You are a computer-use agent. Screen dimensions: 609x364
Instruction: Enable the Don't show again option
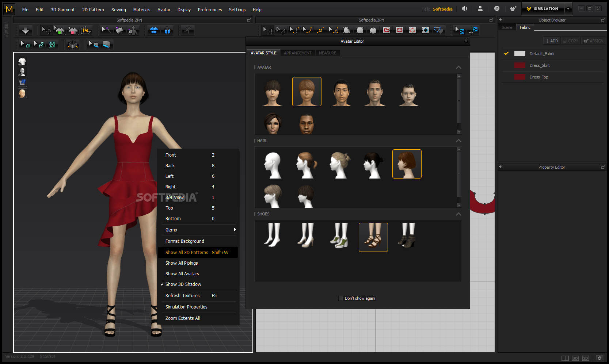pyautogui.click(x=340, y=298)
